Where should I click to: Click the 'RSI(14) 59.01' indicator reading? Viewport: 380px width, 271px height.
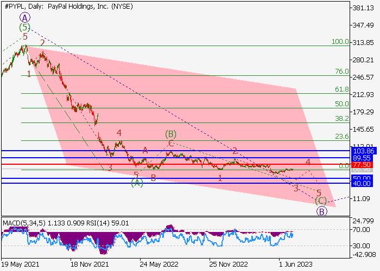pyautogui.click(x=107, y=223)
